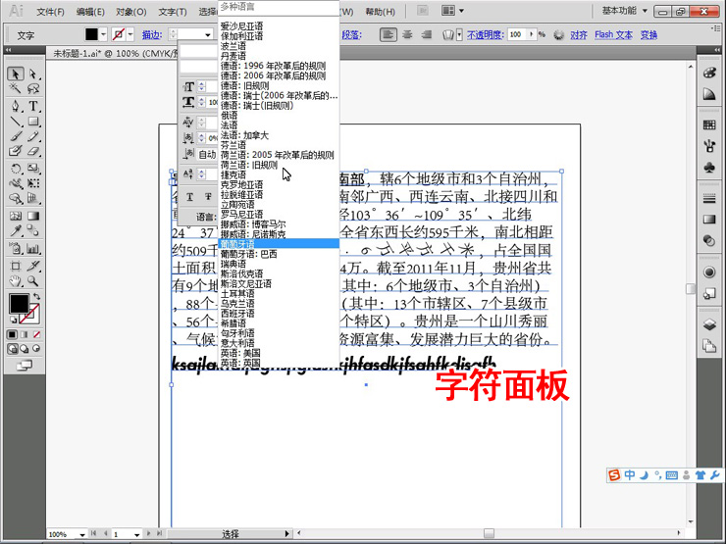Open the 文件(F) menu

[51, 12]
